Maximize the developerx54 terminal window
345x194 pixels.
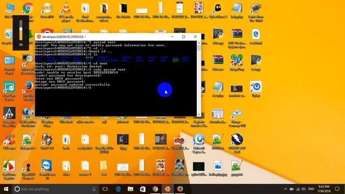[183, 37]
